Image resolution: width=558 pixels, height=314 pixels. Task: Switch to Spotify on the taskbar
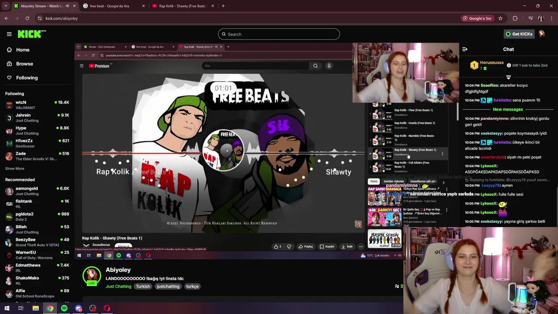tap(64, 308)
